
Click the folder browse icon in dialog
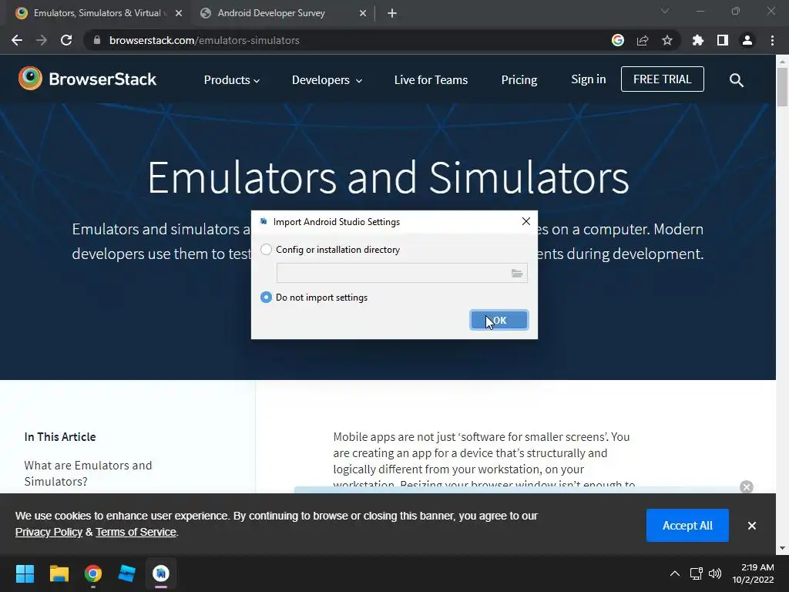(517, 274)
